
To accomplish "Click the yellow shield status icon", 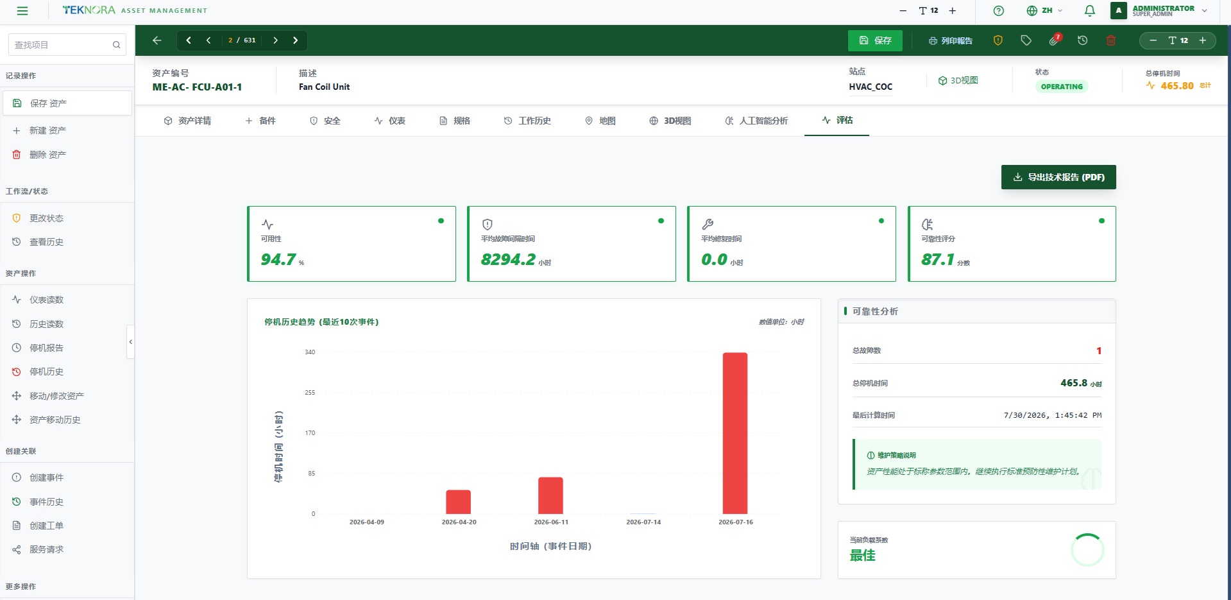I will 998,40.
